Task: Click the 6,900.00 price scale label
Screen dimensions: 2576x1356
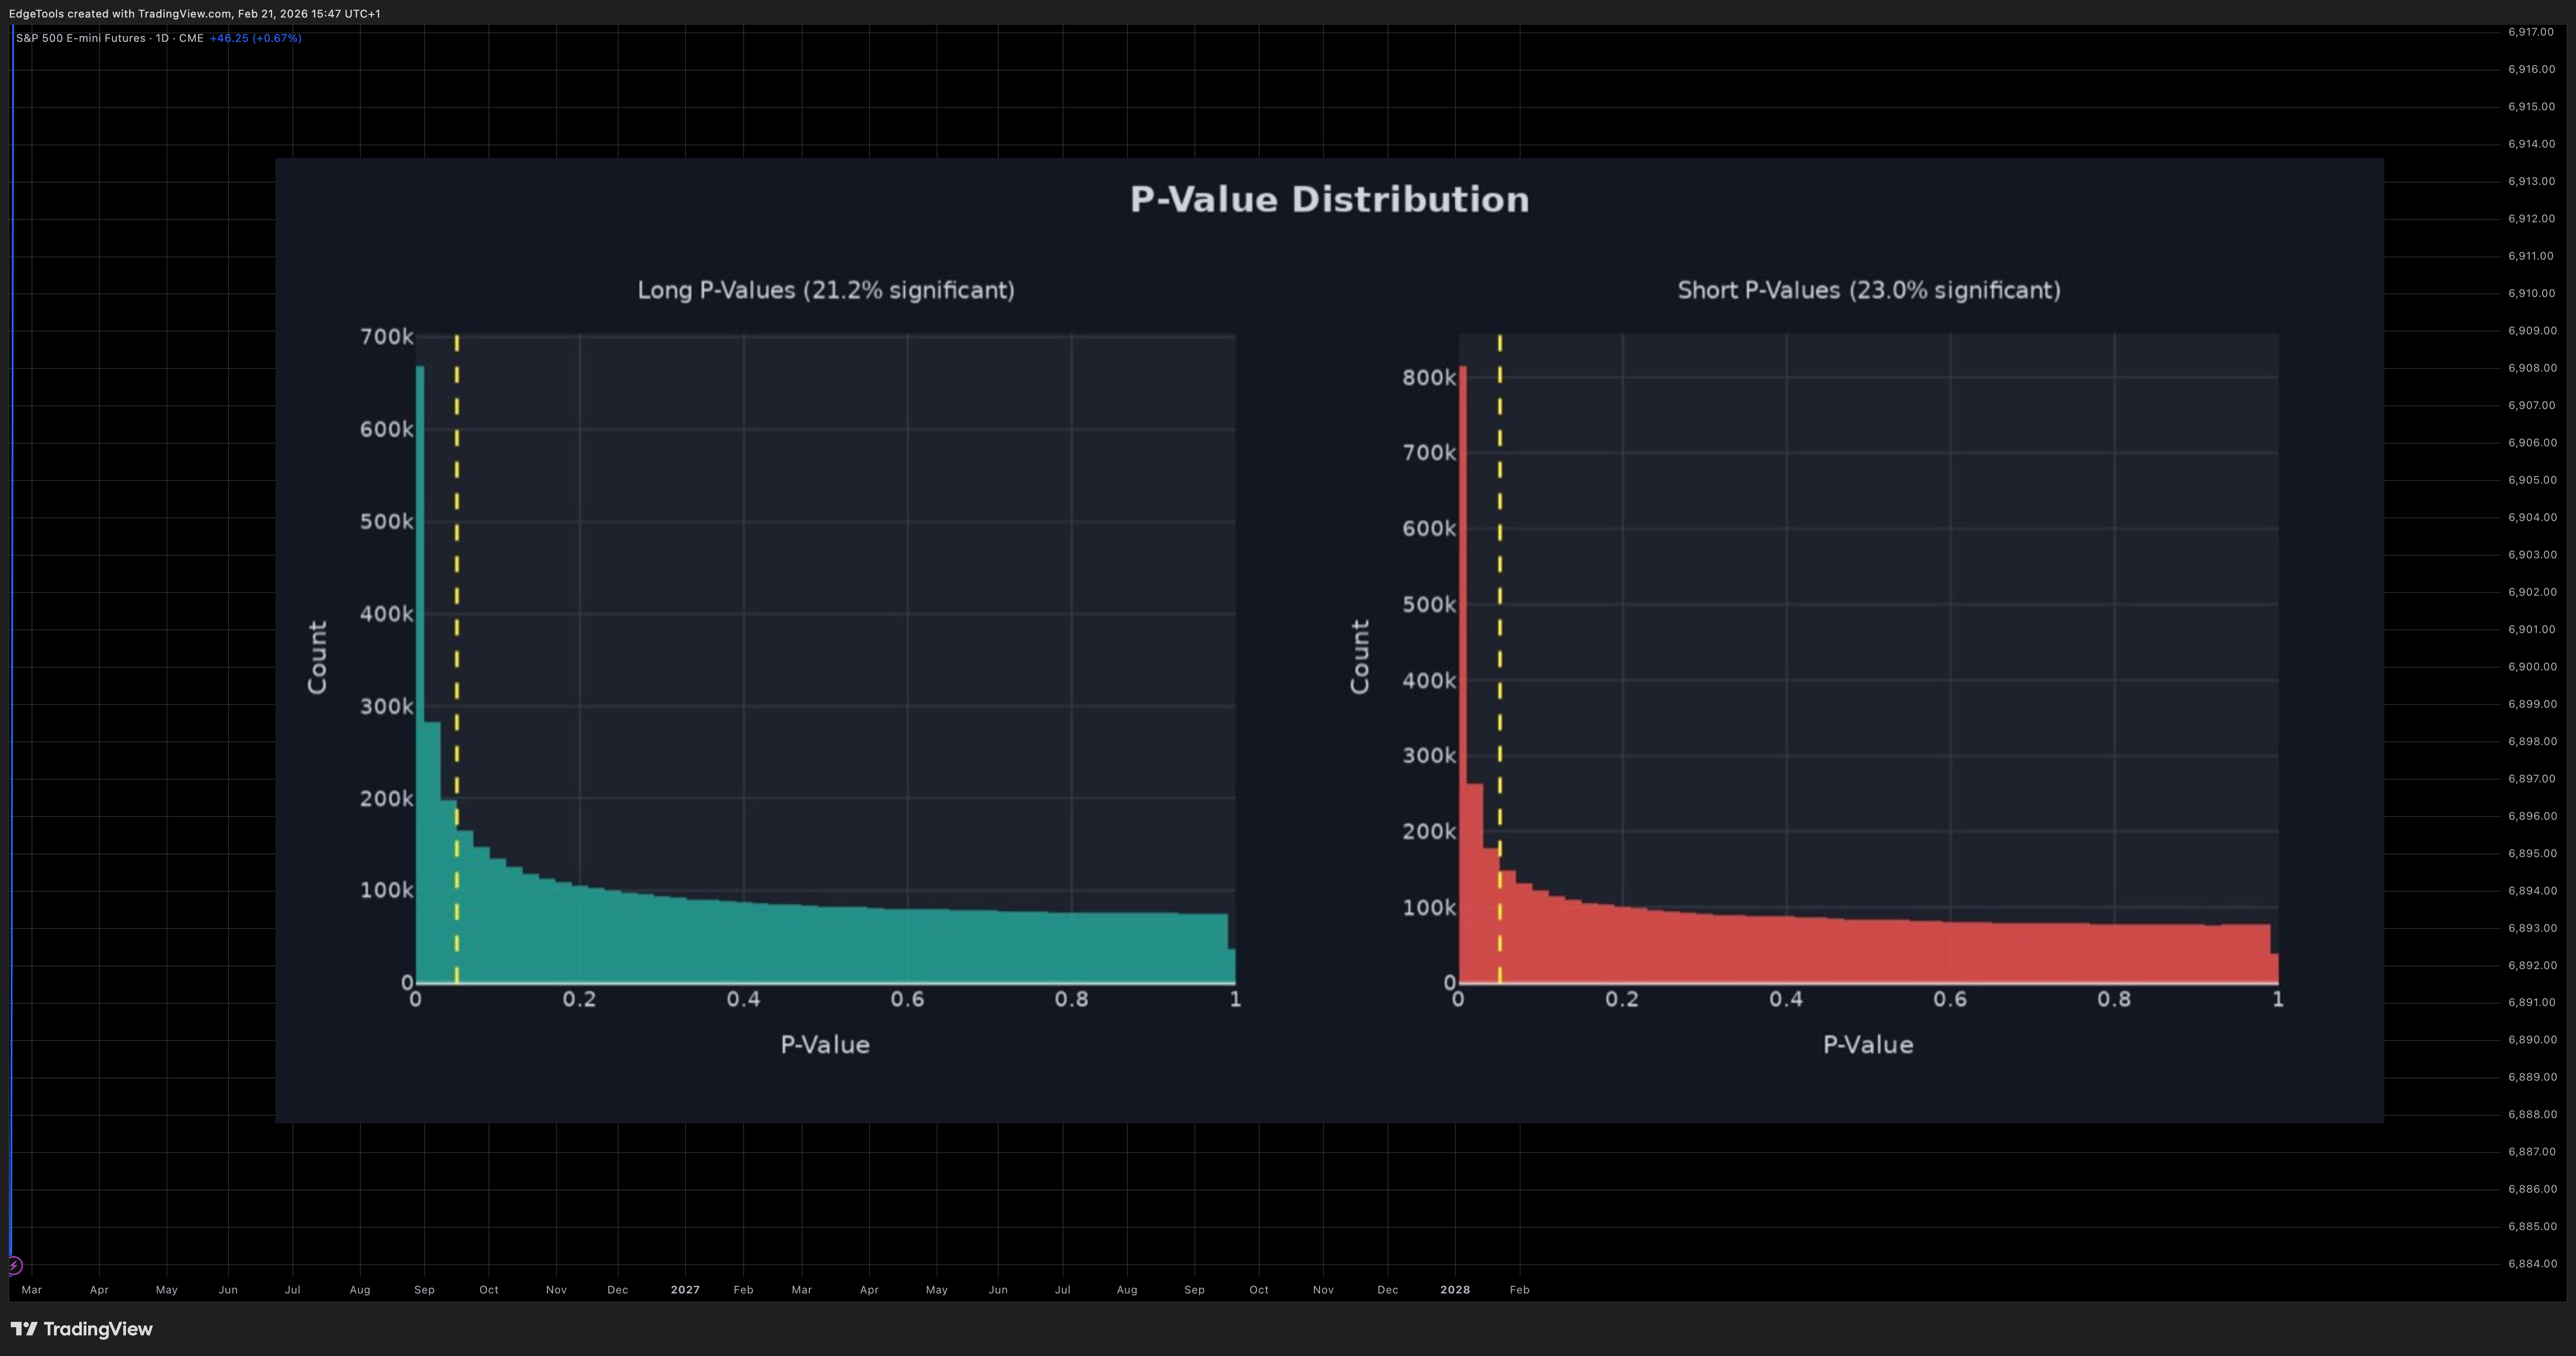Action: click(x=2531, y=667)
